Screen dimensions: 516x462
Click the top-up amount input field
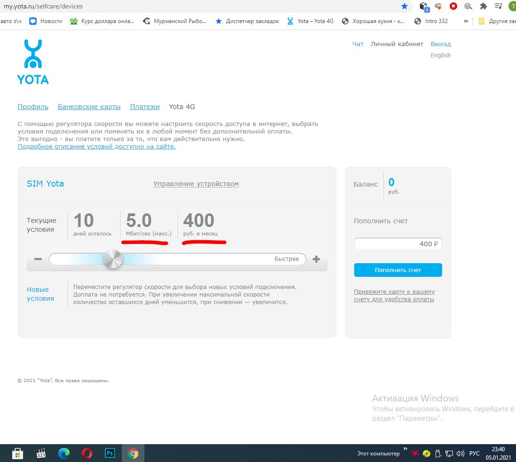(x=397, y=244)
